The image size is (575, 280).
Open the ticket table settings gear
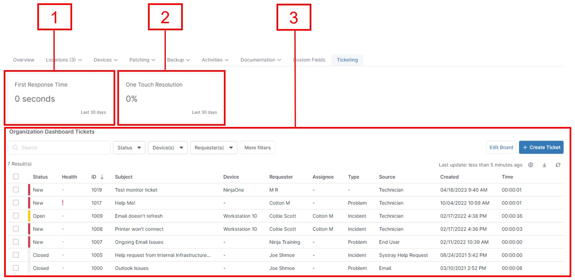pyautogui.click(x=531, y=165)
